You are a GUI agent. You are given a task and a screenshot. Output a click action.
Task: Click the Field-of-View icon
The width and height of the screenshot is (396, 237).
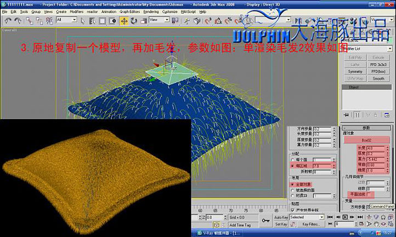[x=369, y=224]
